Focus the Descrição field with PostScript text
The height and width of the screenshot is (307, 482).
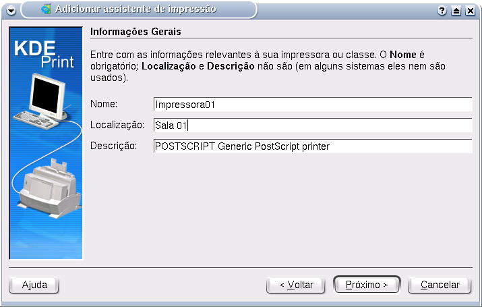point(313,146)
